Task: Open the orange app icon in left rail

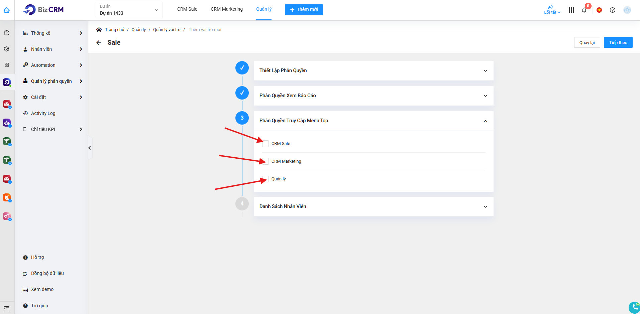Action: 7,197
